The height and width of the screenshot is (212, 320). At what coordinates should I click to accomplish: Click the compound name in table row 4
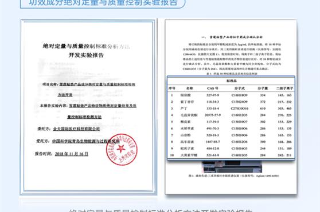tap(189, 115)
